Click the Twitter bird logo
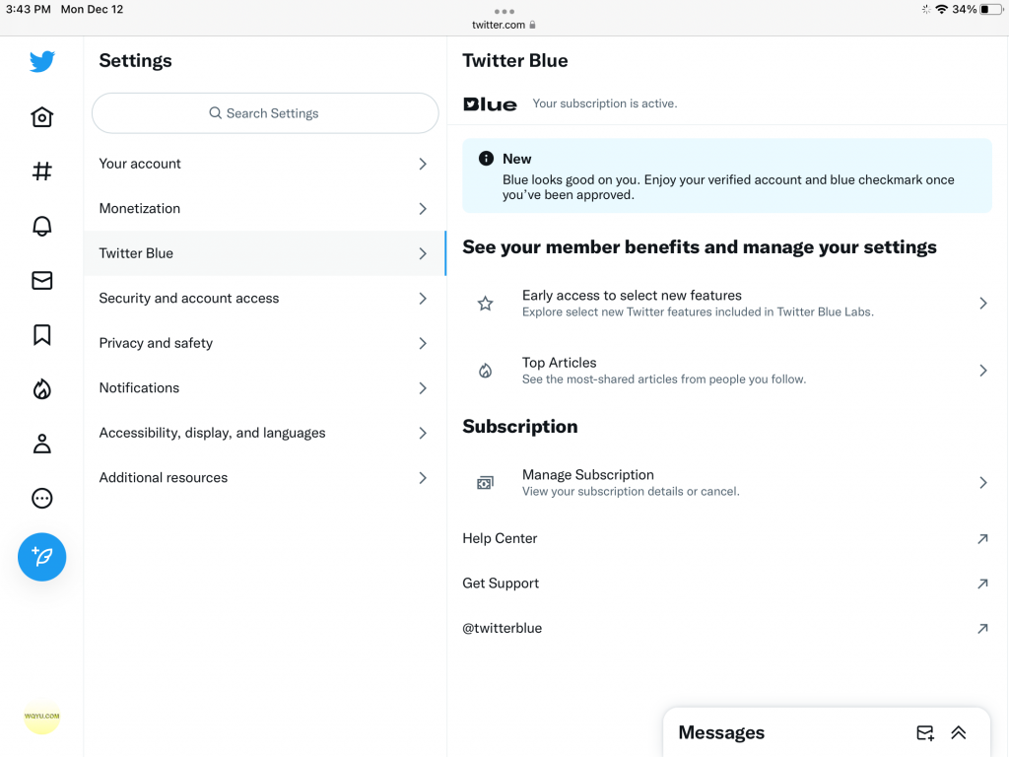This screenshot has width=1009, height=757. (41, 62)
